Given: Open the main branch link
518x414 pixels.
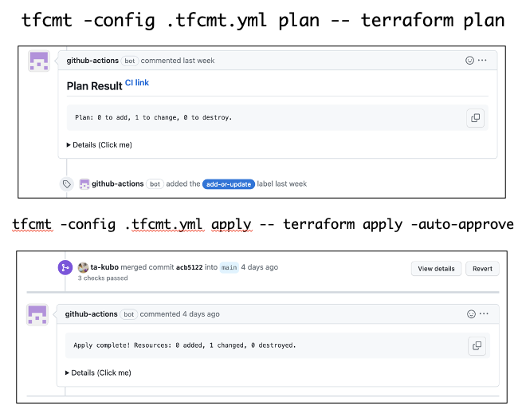Looking at the screenshot, I should [x=229, y=268].
